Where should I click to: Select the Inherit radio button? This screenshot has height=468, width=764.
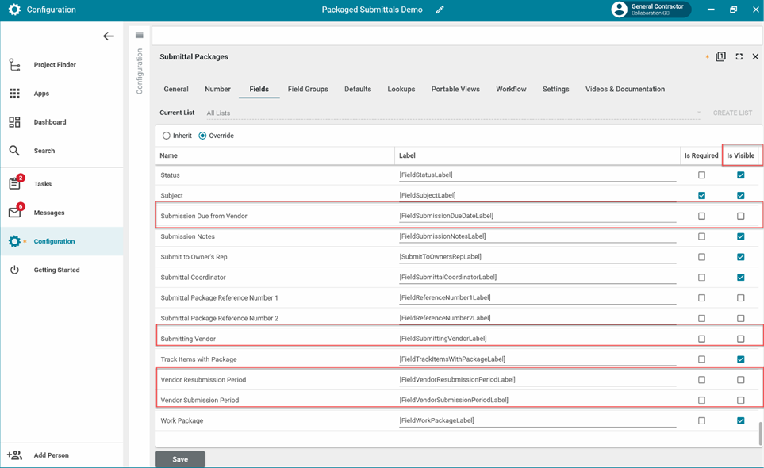pyautogui.click(x=167, y=136)
